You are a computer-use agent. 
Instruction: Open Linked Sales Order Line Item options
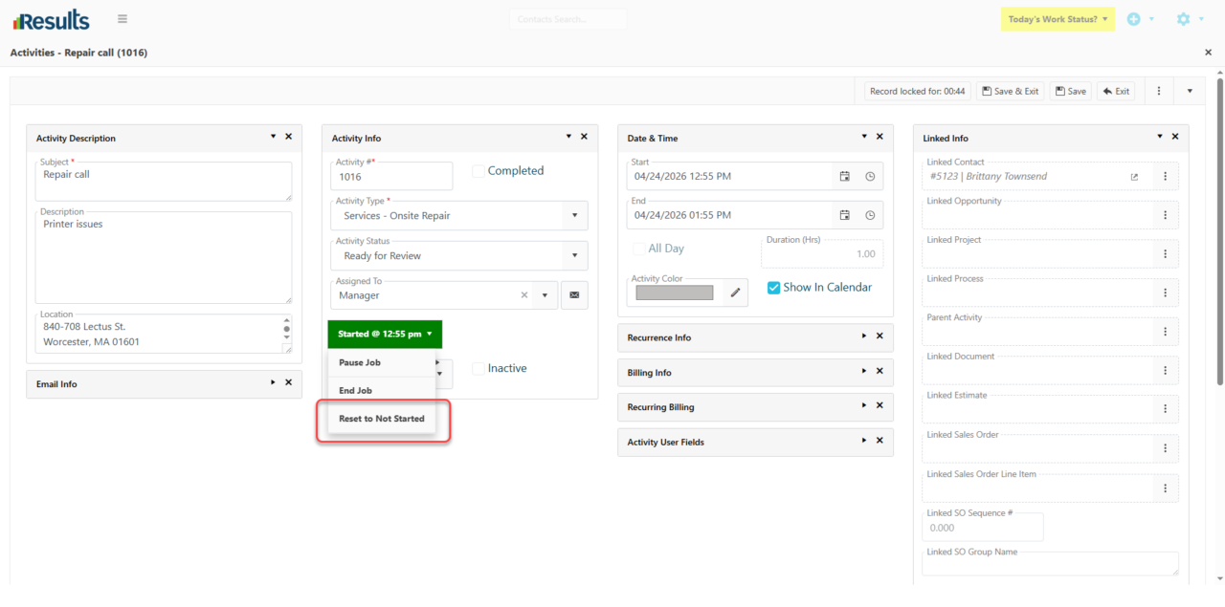(x=1166, y=488)
